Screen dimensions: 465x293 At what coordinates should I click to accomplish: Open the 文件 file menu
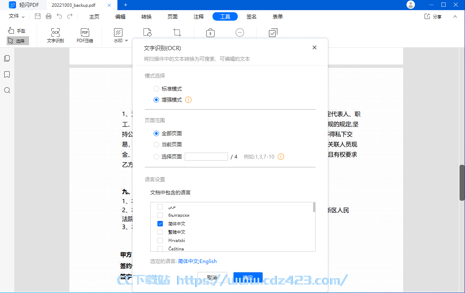pos(16,16)
